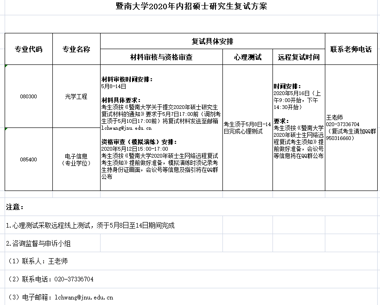Viewport: 380px width, 305px height.
Task: Click the cell with code 085400
Action: [x=29, y=159]
